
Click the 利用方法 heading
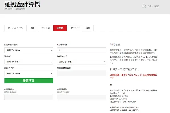(116, 45)
